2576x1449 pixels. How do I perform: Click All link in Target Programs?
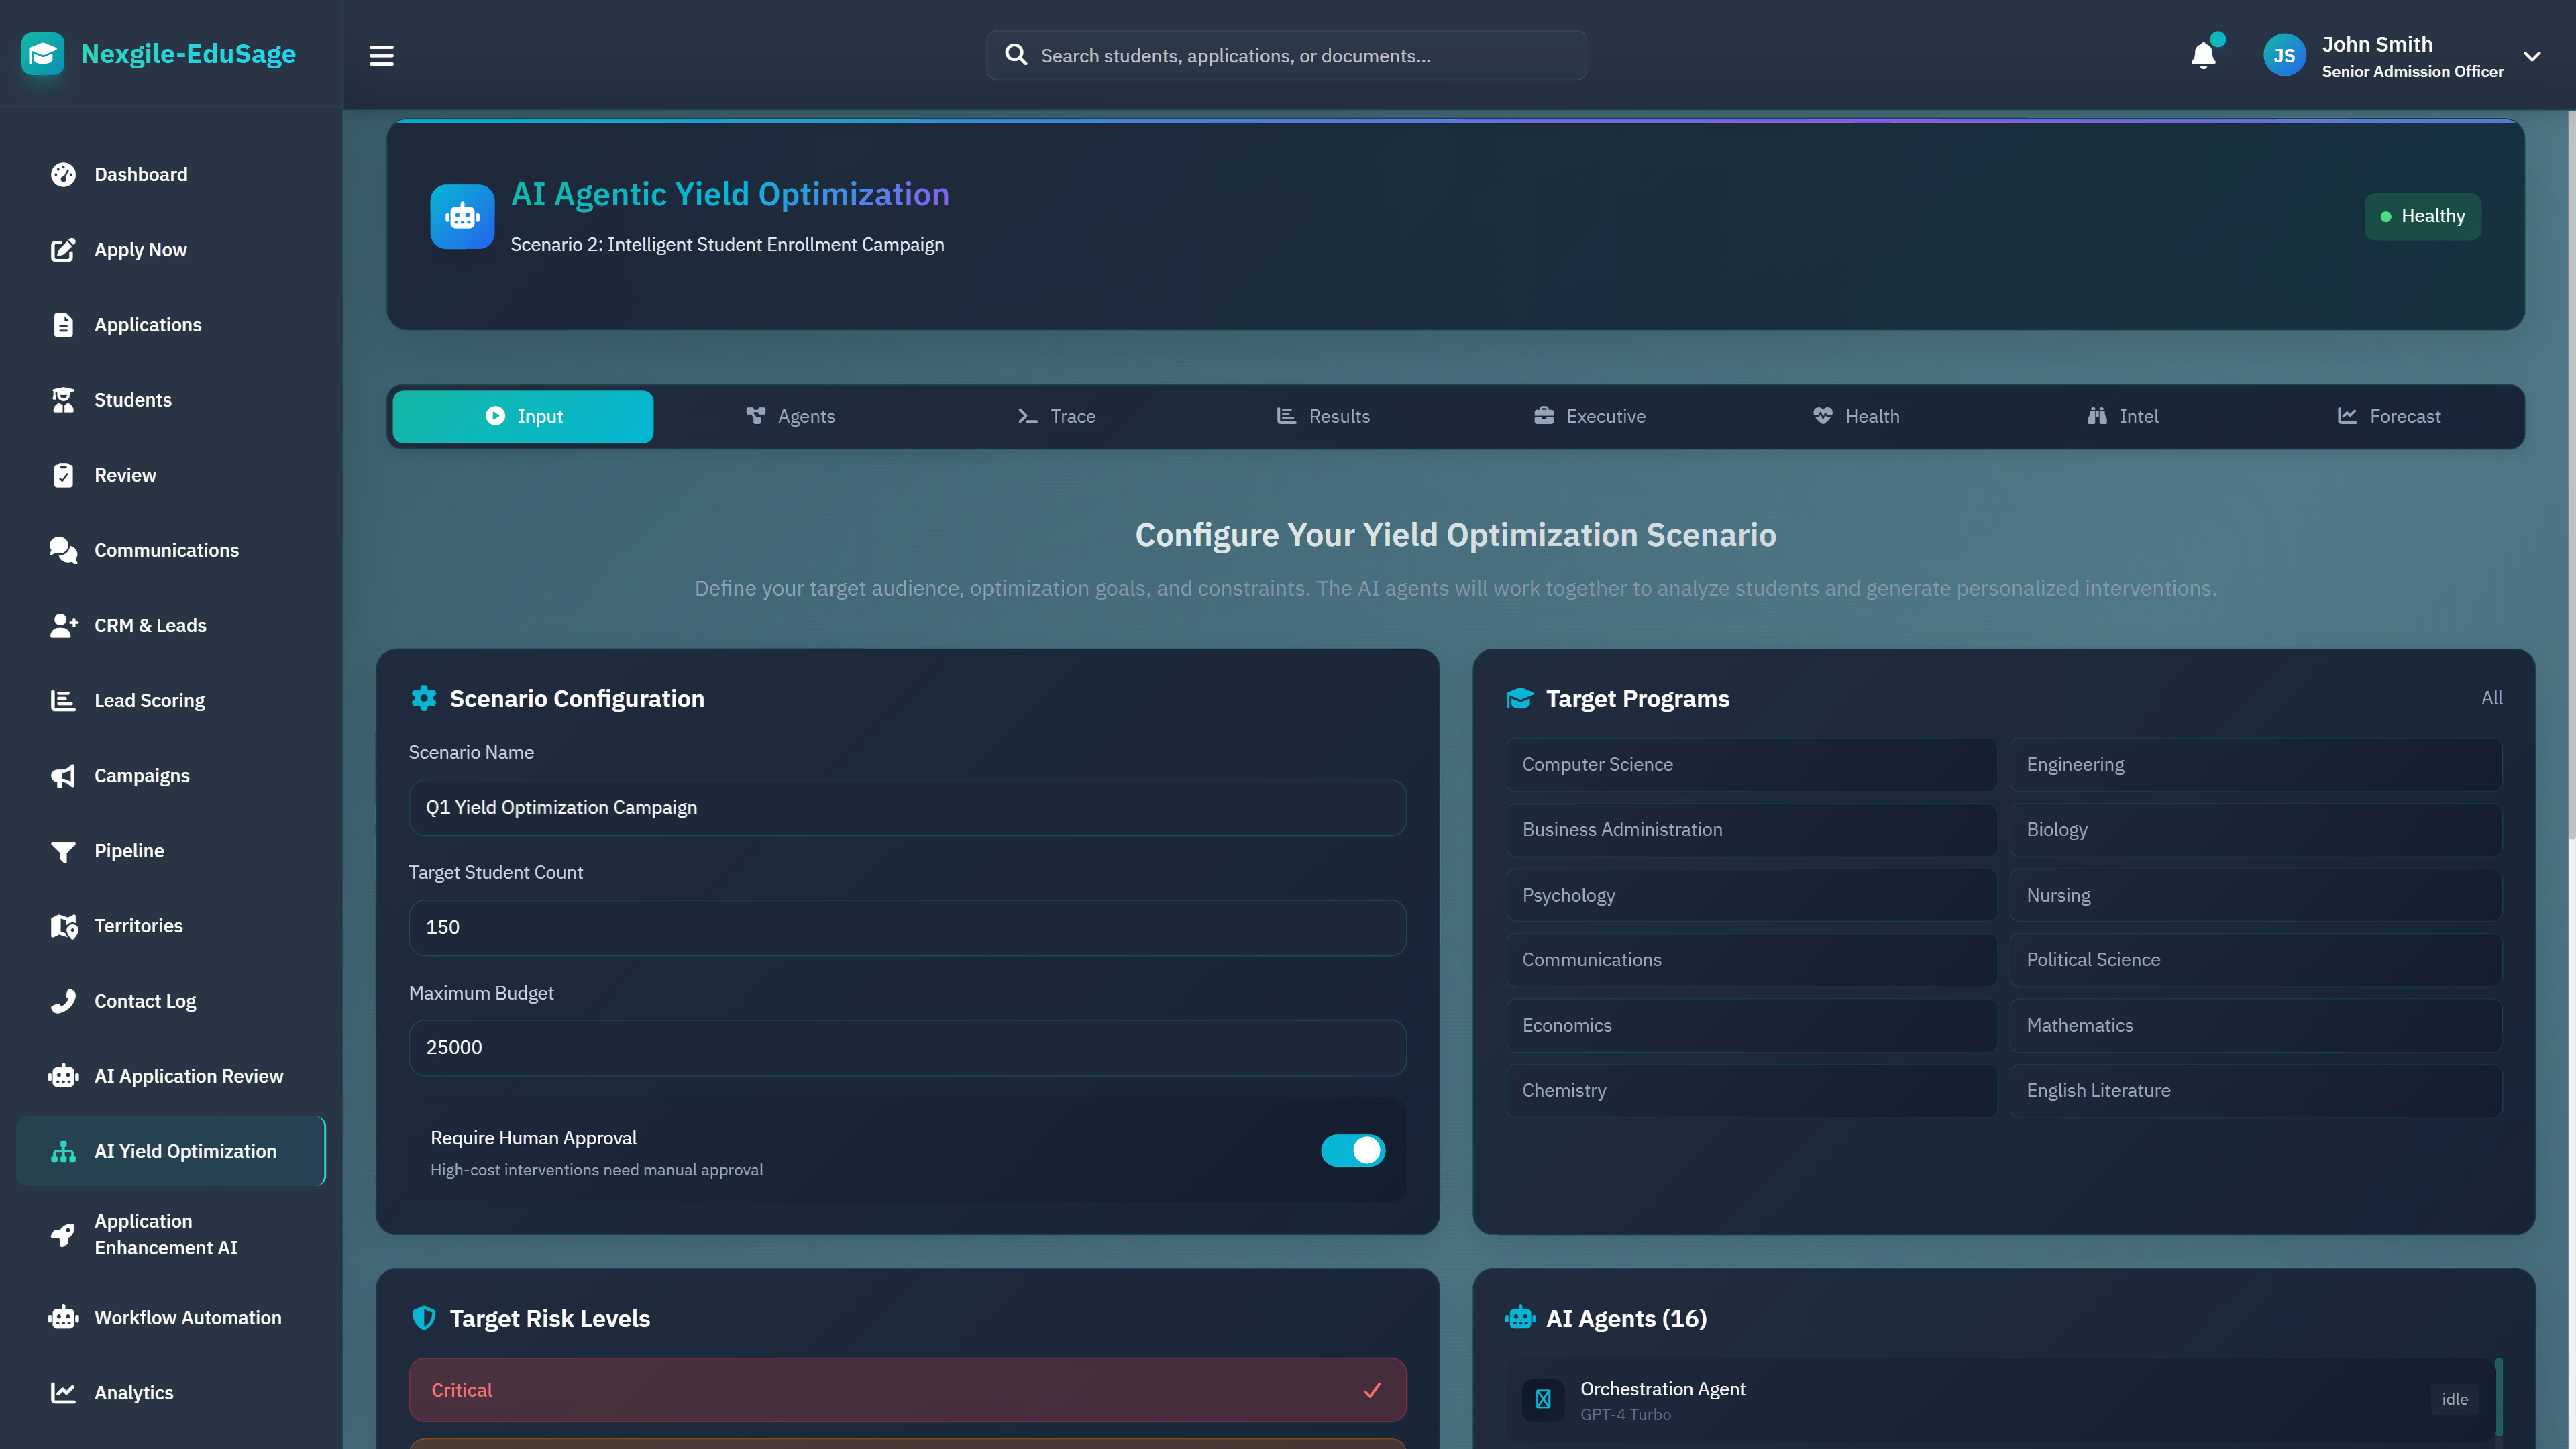[x=2491, y=698]
